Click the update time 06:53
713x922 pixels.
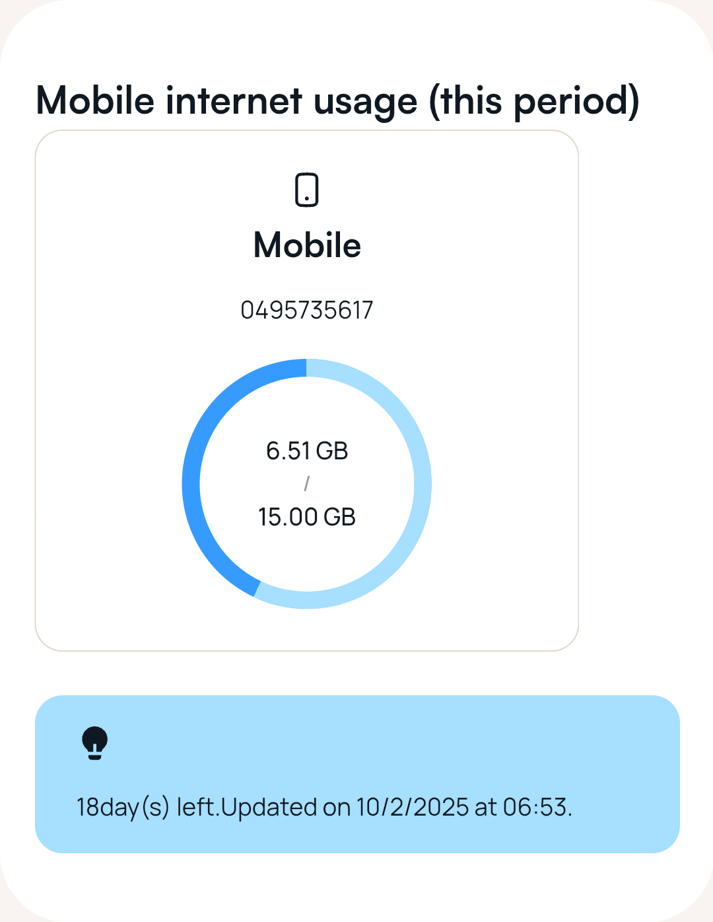(535, 807)
